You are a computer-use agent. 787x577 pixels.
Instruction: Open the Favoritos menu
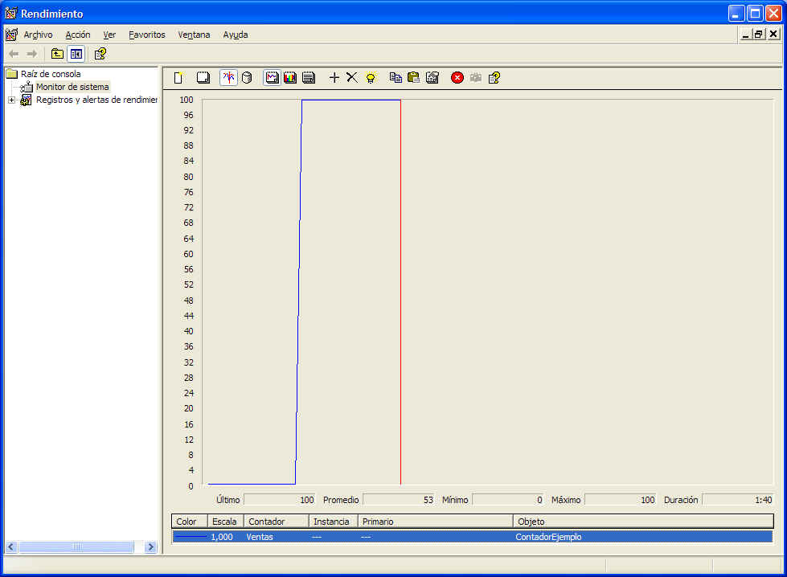[146, 35]
